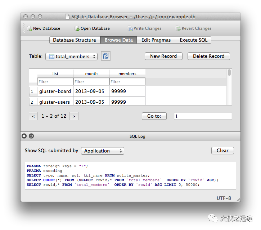Click the window zoom button

pyautogui.click(x=40, y=17)
